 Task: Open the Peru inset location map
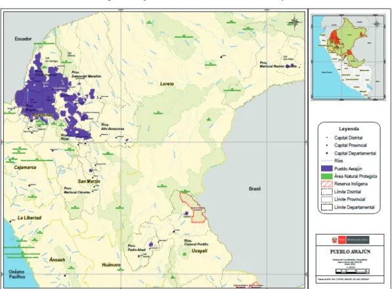click(x=348, y=58)
